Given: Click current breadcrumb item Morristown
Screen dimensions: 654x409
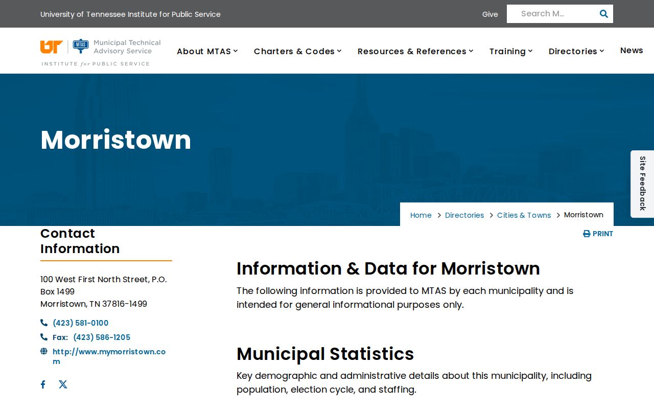Looking at the screenshot, I should pyautogui.click(x=583, y=215).
